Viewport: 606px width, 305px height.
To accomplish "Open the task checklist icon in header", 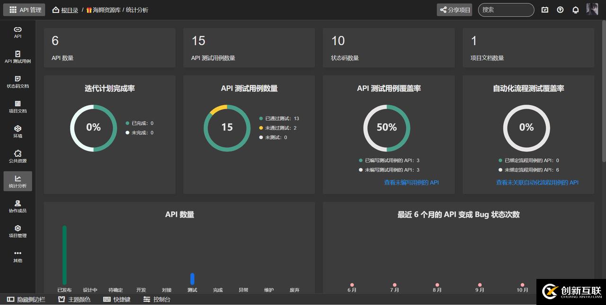I will pos(545,9).
